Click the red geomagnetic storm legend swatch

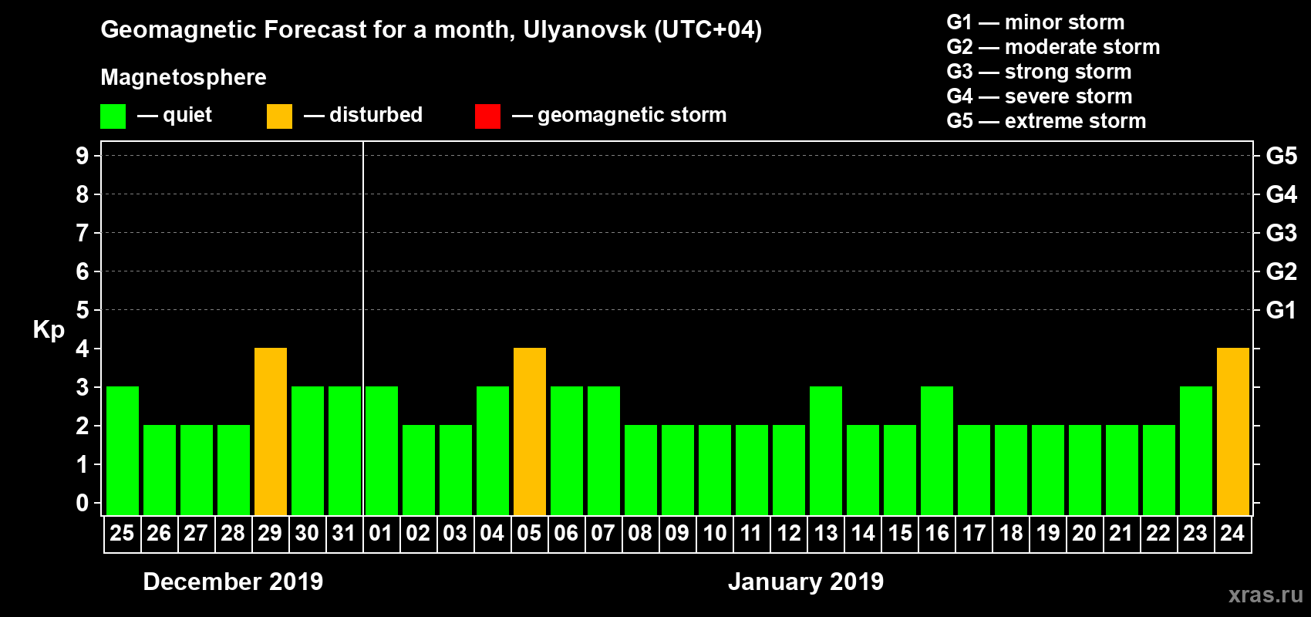487,116
